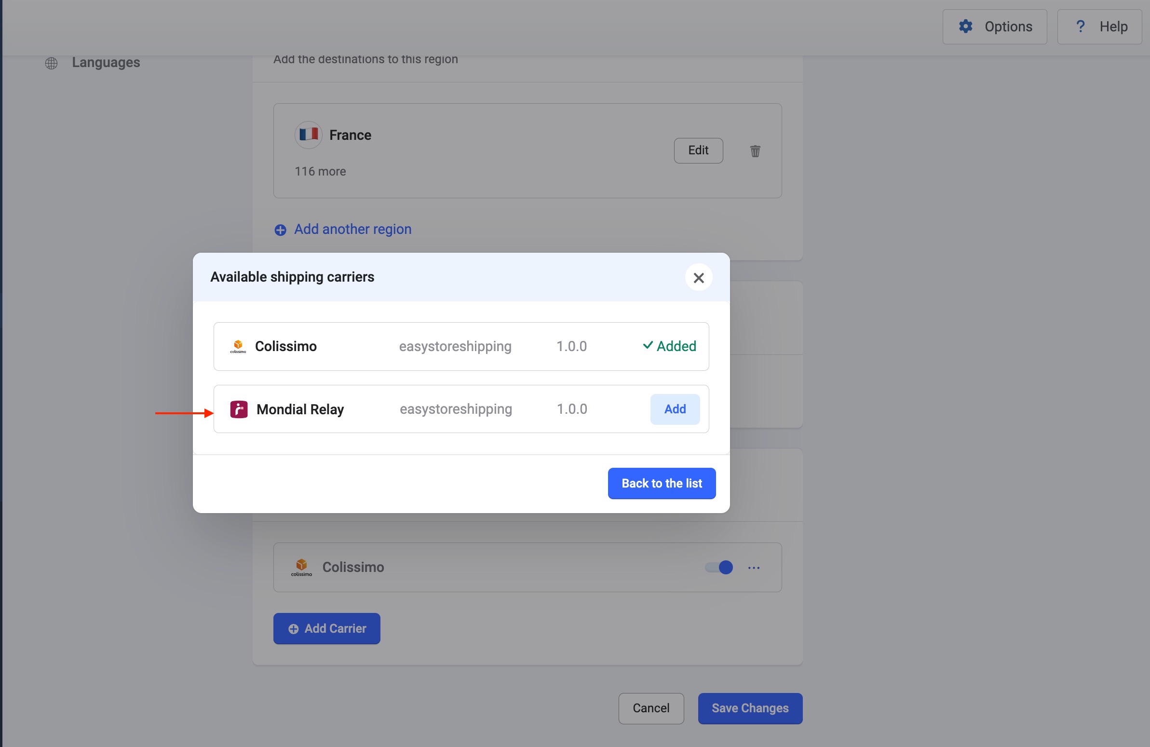
Task: Click the Added status on Colissimo row
Action: [x=669, y=346]
